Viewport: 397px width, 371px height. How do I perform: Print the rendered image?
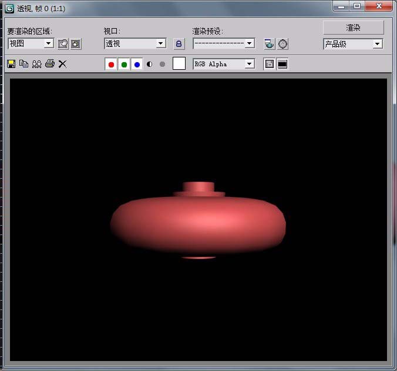[50, 64]
